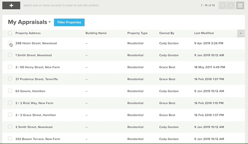Click date 18 May 2017 4:49 PM
248x144 pixels.
(210, 67)
